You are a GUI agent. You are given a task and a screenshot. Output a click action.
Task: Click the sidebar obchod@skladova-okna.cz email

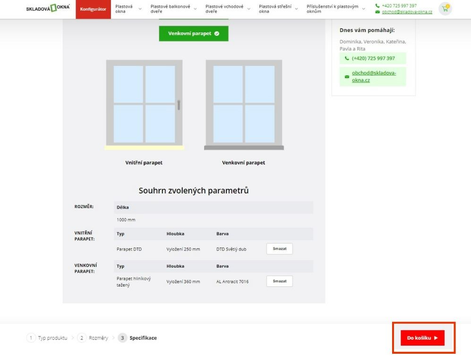(x=374, y=76)
